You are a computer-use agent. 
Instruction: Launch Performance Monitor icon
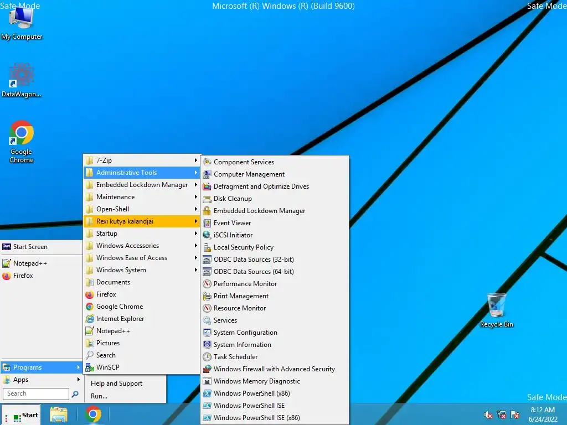[207, 284]
